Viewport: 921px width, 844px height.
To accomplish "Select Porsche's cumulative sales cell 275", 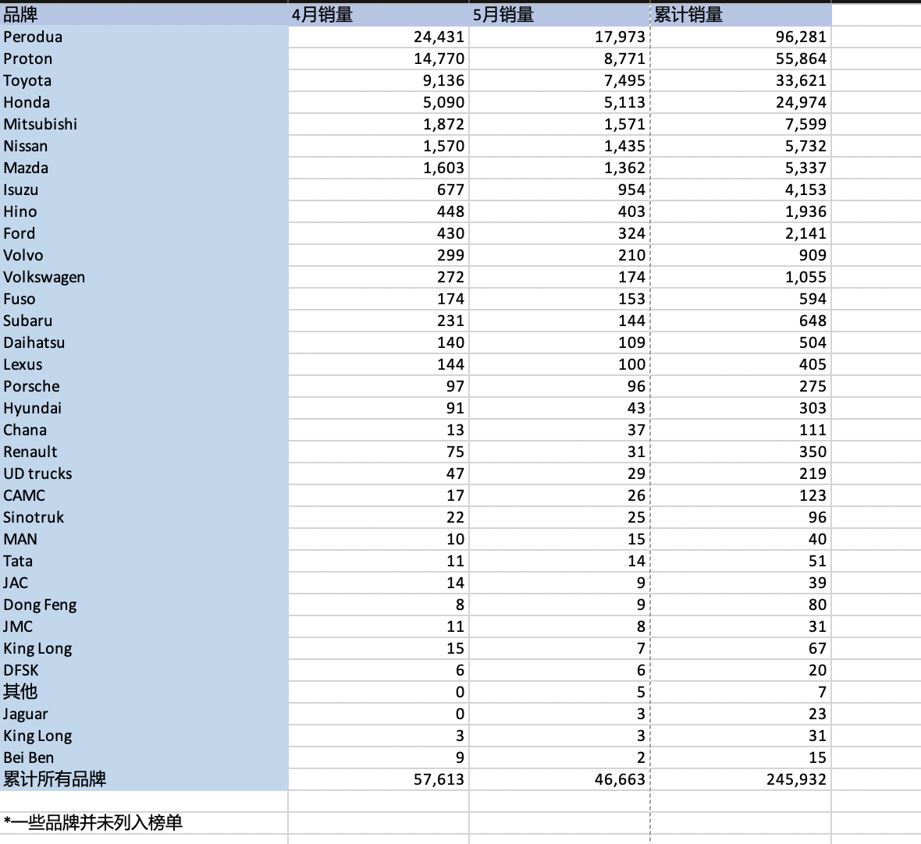I will coord(741,386).
